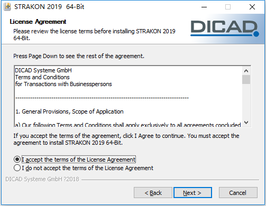Click the STRAKON installer icon in title bar

point(7,7)
